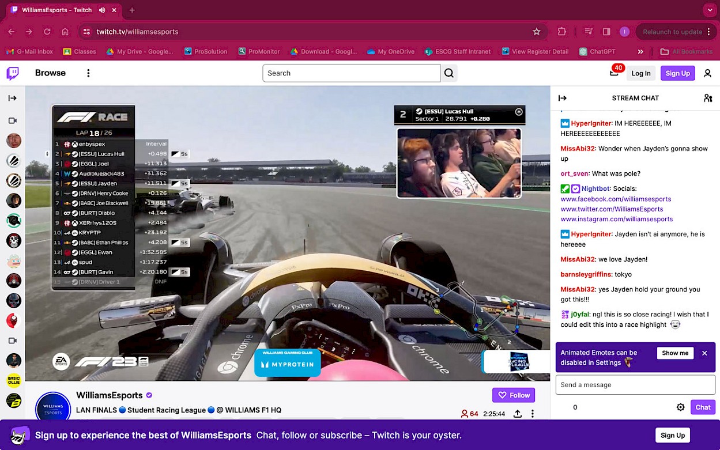Open www.instagram.com/williamsesports chat link
720x450 pixels.
click(x=617, y=219)
